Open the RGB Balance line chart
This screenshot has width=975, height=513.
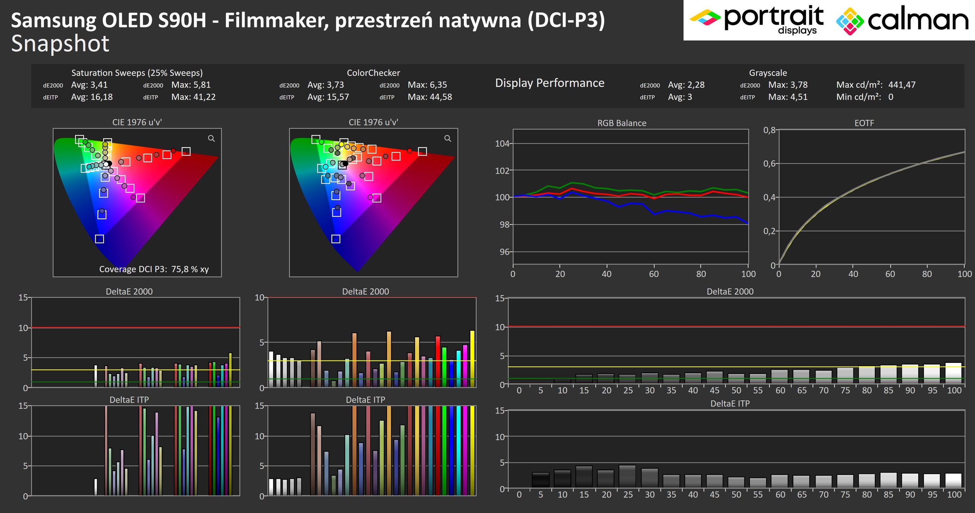(x=630, y=197)
